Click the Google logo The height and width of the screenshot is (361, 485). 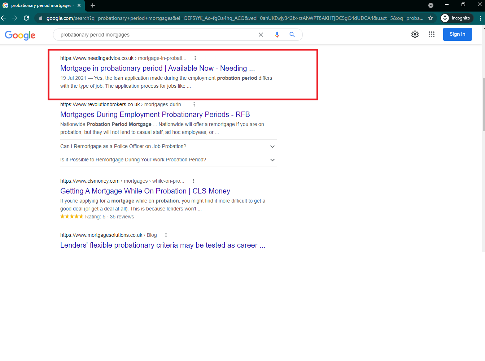point(20,35)
